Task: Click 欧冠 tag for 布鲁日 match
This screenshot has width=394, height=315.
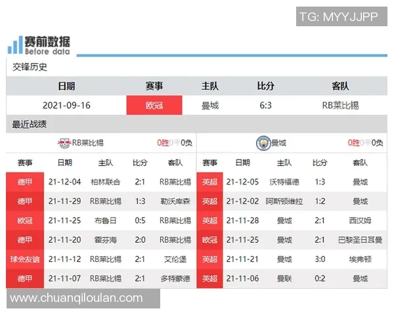Action: (x=25, y=220)
